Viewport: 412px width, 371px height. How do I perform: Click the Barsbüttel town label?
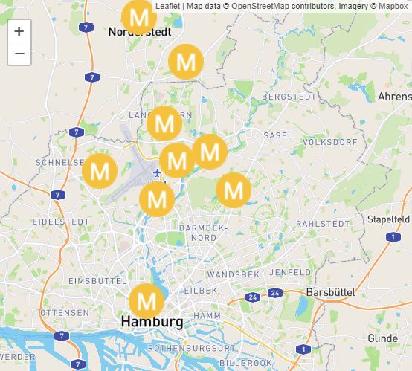pos(330,292)
